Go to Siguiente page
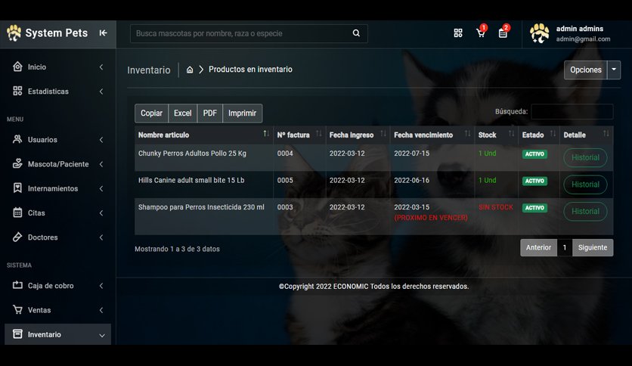Screen dimensions: 632x366 [593, 247]
